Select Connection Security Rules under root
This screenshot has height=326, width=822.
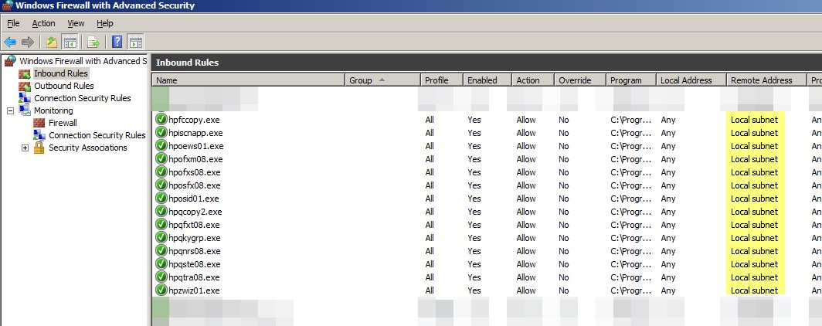coord(83,98)
